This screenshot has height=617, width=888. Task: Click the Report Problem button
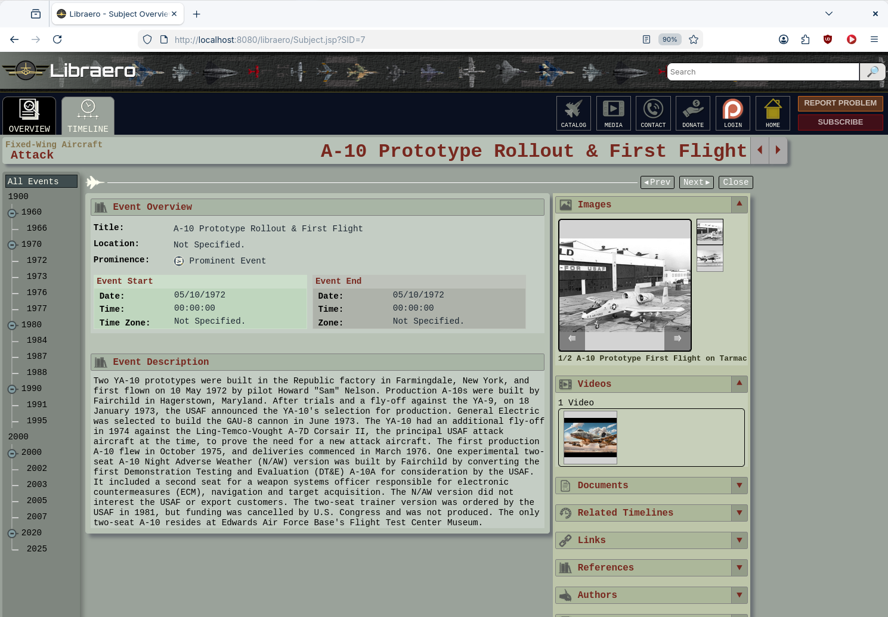point(840,103)
